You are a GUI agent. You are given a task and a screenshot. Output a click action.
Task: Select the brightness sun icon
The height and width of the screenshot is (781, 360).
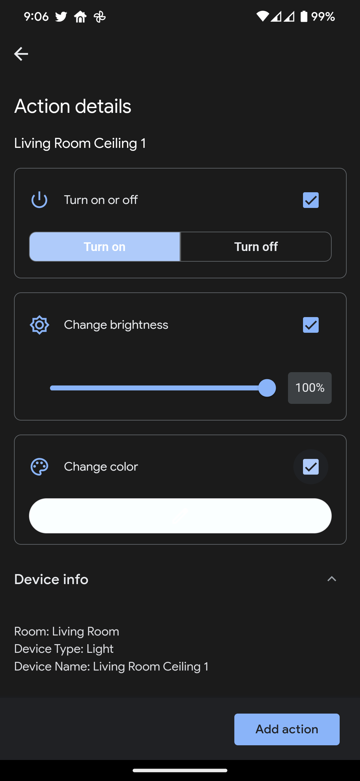(x=39, y=324)
